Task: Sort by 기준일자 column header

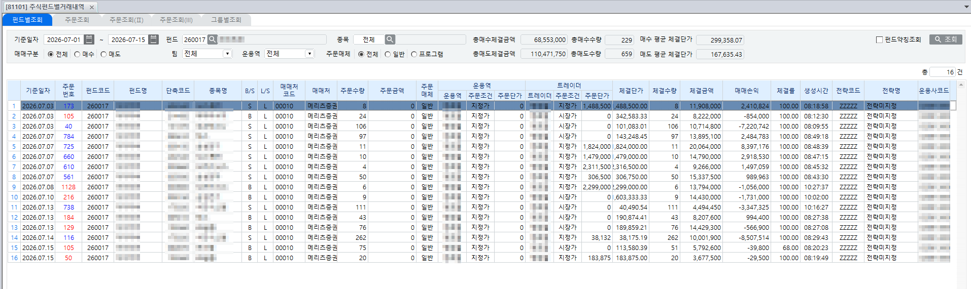Action: [38, 91]
